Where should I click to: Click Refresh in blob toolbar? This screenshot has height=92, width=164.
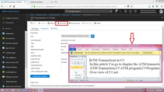coord(51,23)
